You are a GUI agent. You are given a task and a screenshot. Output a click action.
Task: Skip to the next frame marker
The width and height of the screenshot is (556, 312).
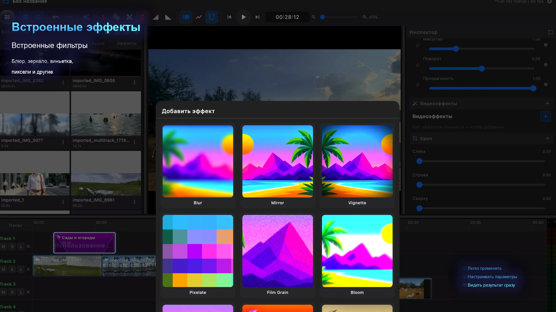point(257,17)
